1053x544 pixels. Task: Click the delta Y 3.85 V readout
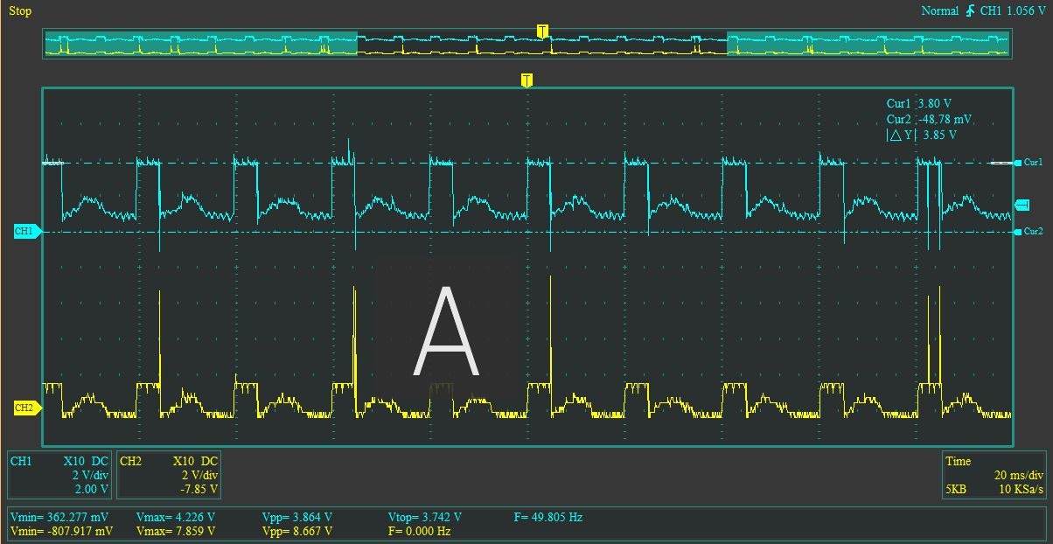click(921, 135)
